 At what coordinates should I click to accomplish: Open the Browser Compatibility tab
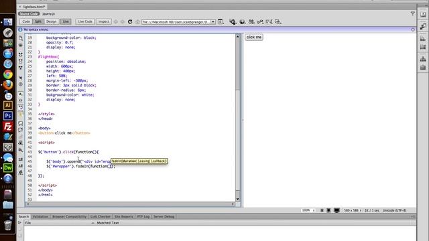pyautogui.click(x=69, y=217)
